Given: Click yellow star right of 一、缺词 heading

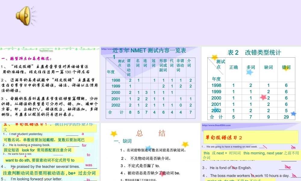Looking at the screenshot, I should tap(185, 144).
